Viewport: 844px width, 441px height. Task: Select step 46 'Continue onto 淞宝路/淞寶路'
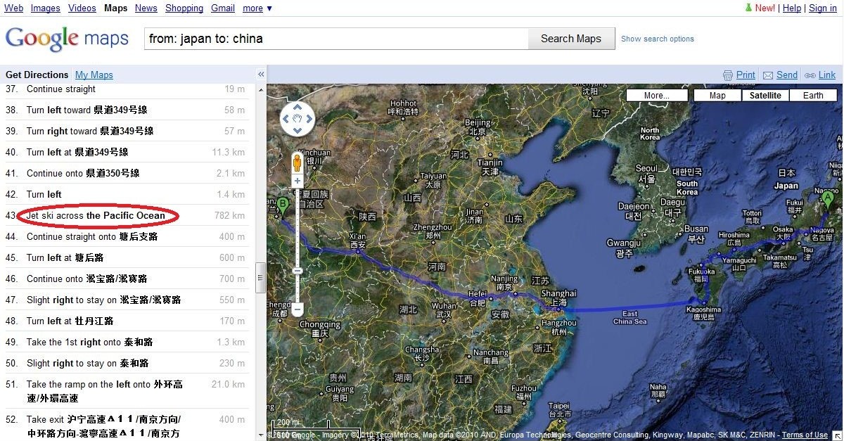tap(126, 279)
